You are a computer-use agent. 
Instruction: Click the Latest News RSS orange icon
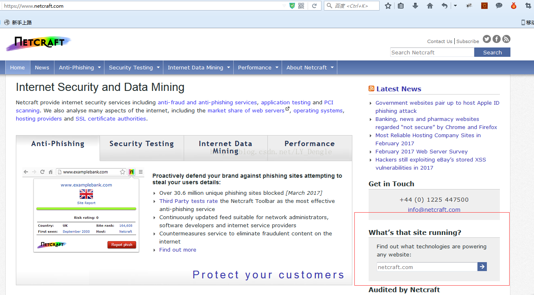[x=371, y=89]
